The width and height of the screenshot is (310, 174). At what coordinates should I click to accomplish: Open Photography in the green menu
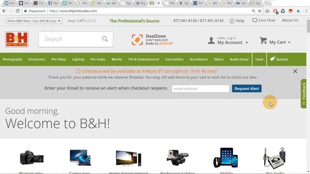[13, 59]
